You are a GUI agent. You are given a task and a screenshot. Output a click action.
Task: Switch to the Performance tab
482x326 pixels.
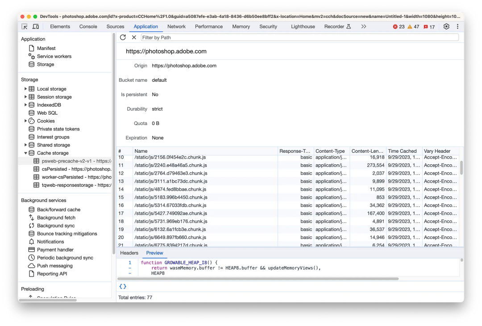tap(209, 26)
